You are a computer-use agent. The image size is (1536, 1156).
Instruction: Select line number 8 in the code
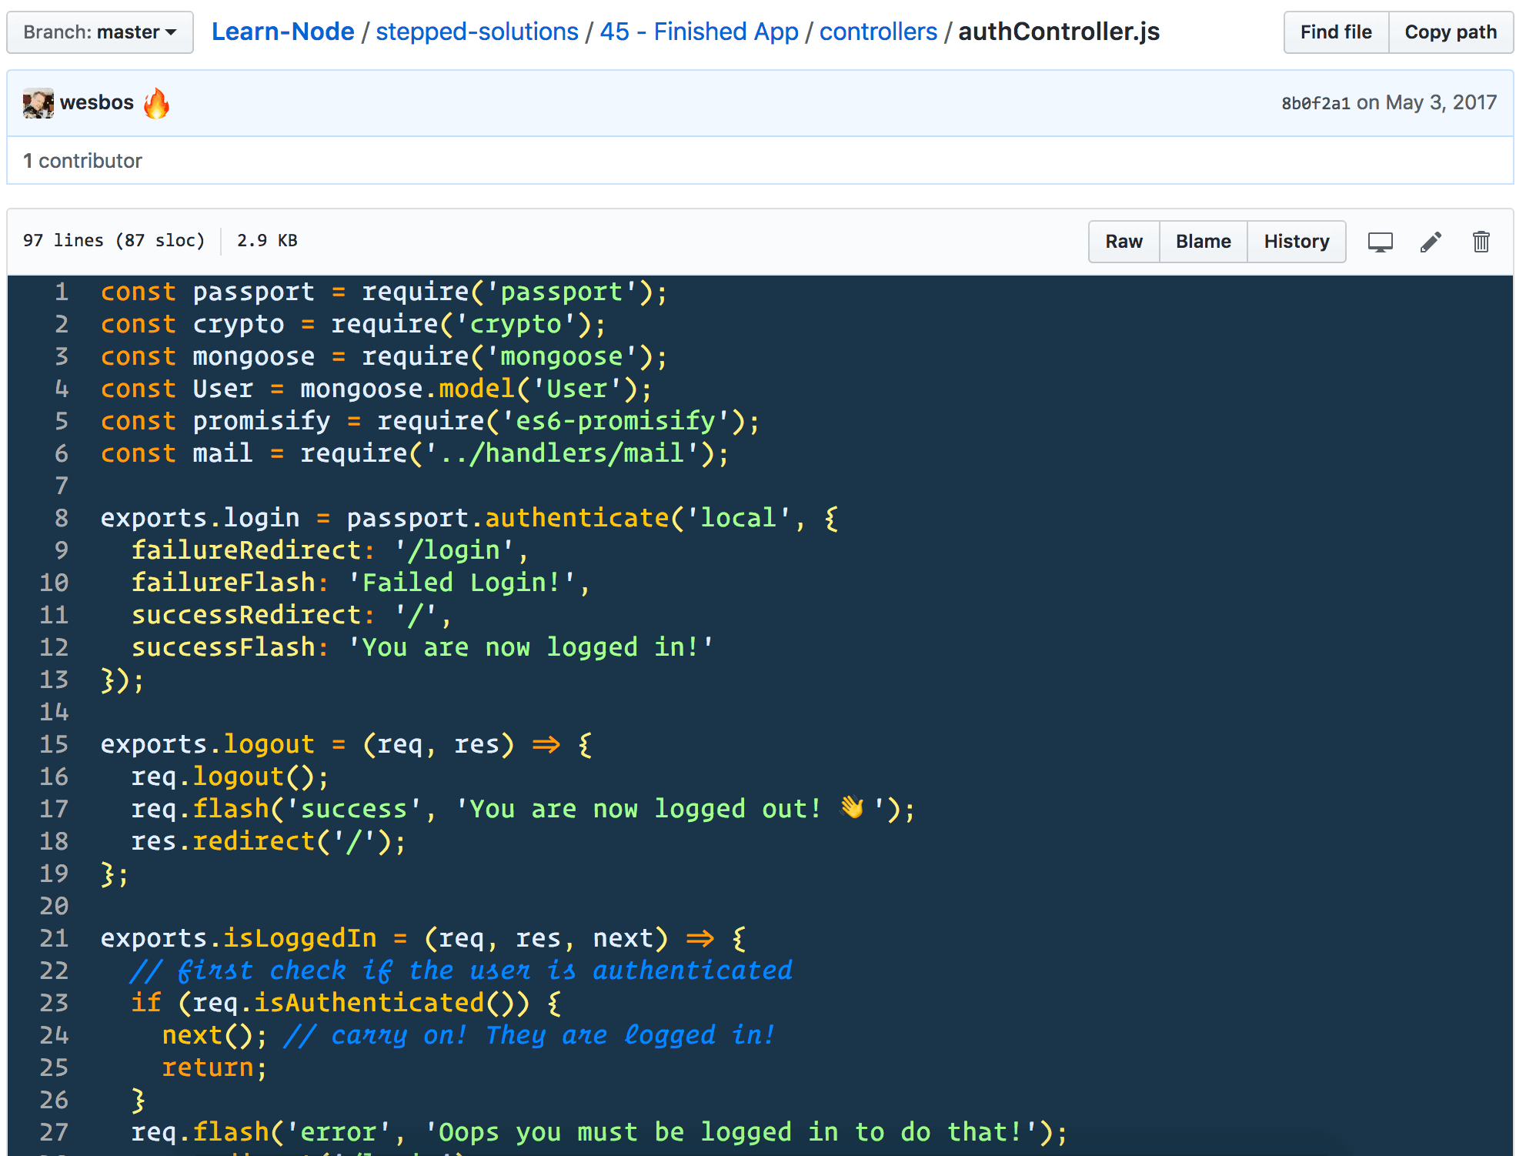pos(60,517)
